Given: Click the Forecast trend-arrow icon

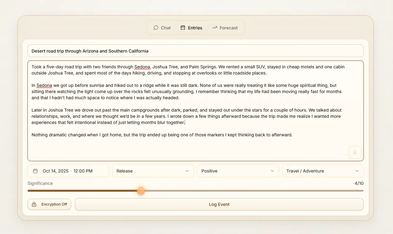Looking at the screenshot, I should [x=215, y=28].
